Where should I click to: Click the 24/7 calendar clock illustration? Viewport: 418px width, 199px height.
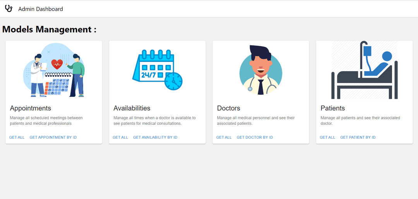point(157,70)
